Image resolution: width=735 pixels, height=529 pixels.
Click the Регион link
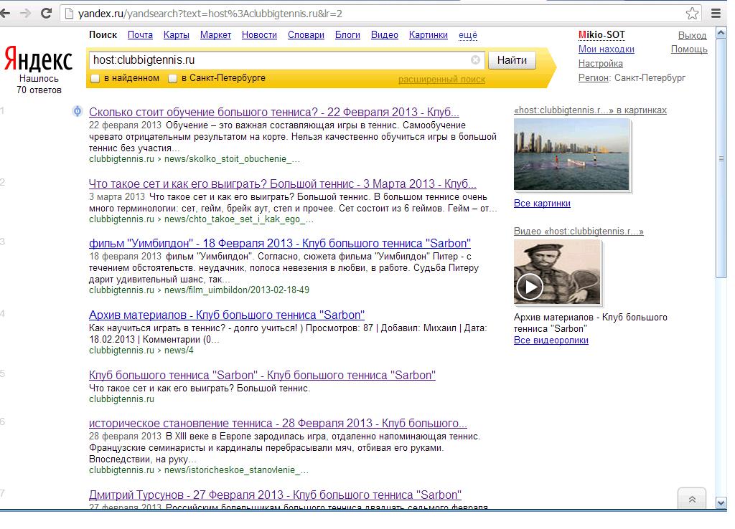coord(593,77)
